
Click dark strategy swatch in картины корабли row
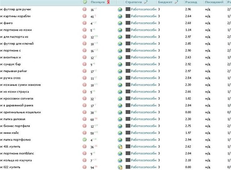(x=128, y=16)
